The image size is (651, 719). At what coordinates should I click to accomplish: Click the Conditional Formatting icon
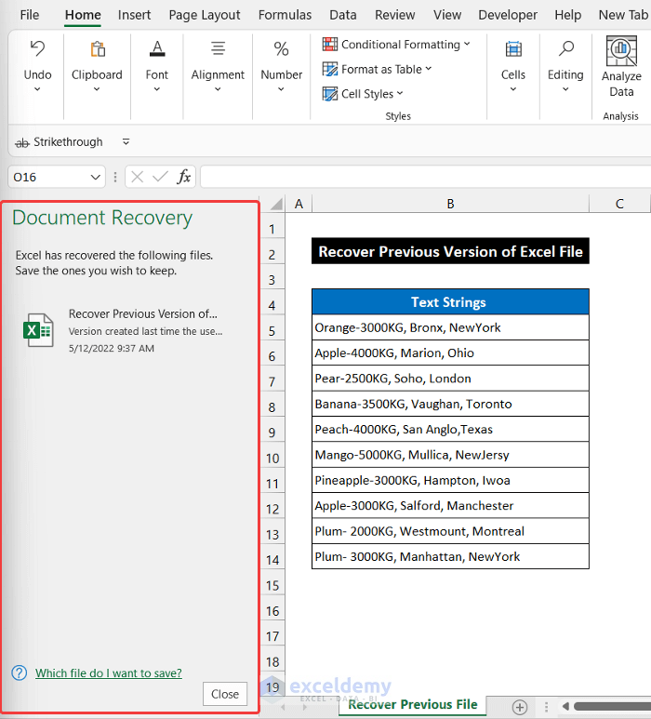329,45
